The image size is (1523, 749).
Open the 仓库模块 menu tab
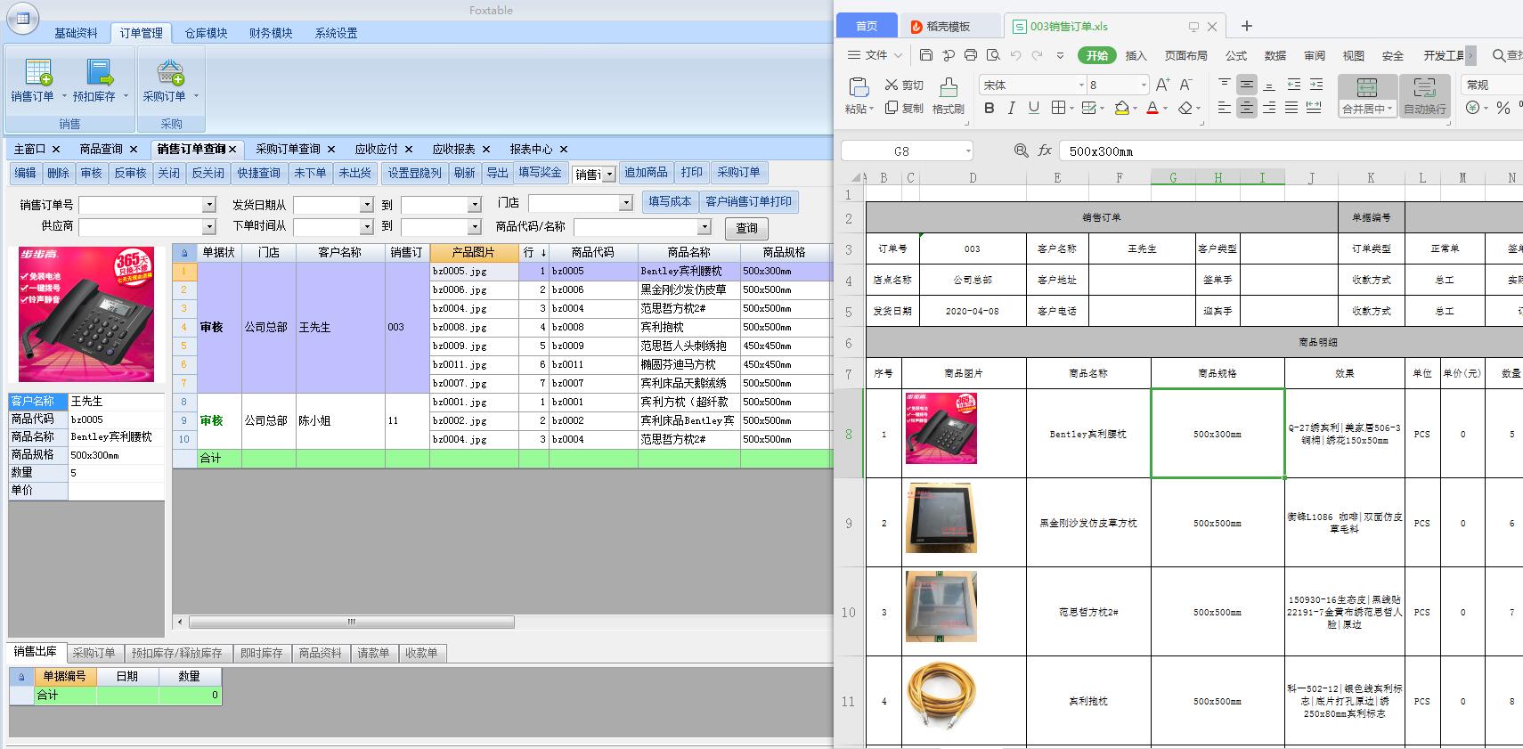[x=206, y=33]
